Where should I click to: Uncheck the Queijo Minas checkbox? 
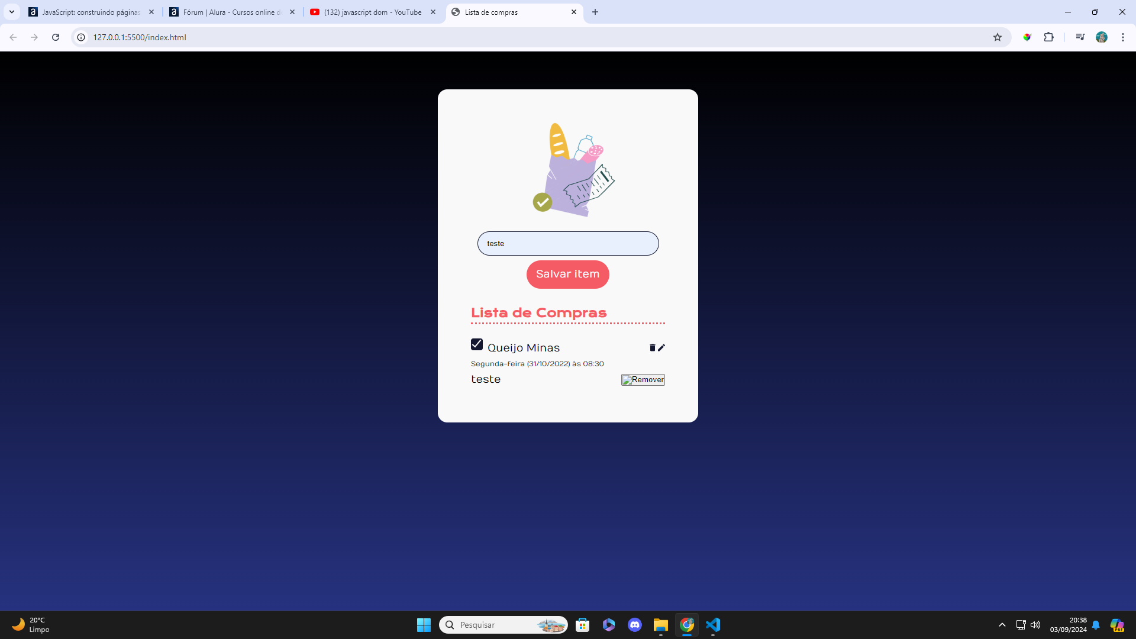[x=477, y=344]
